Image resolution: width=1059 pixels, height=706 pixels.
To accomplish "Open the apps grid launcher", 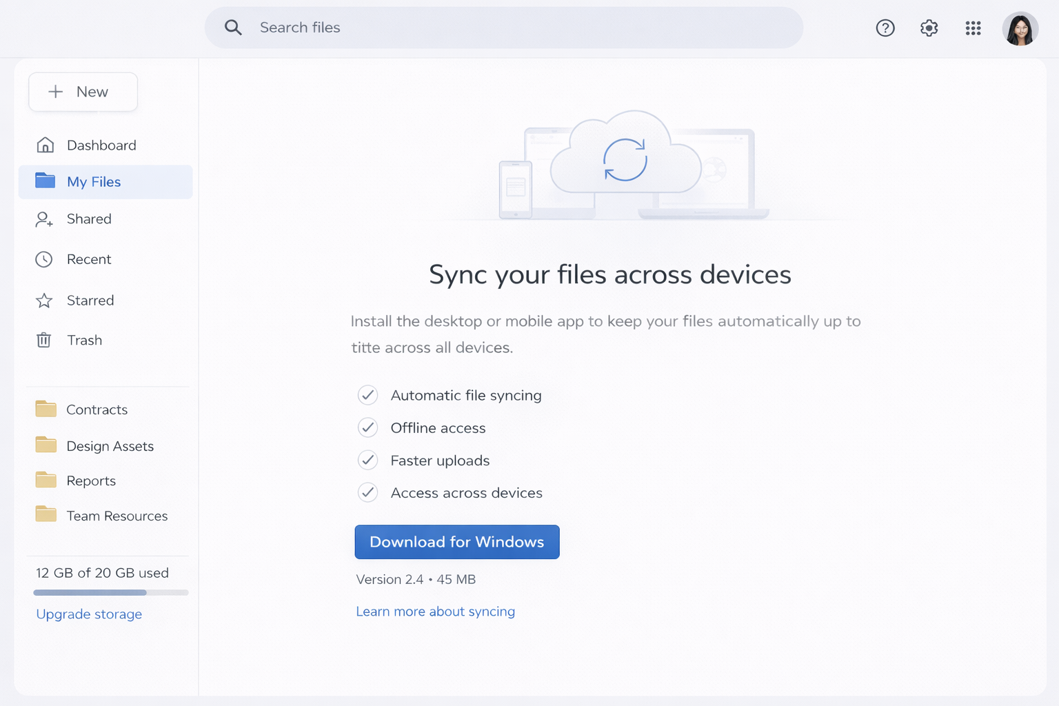I will (x=973, y=28).
